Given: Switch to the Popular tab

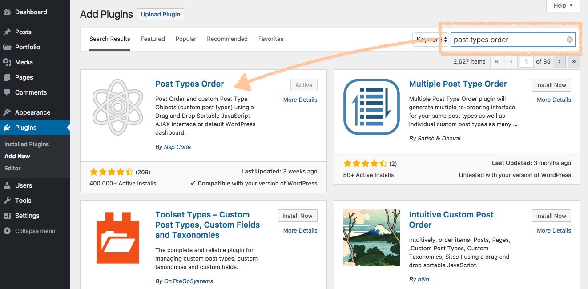Looking at the screenshot, I should 186,39.
